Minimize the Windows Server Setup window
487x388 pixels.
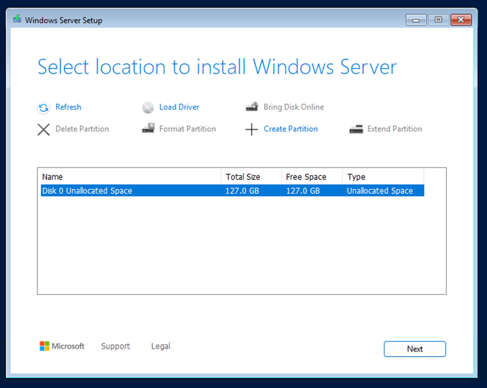point(416,20)
